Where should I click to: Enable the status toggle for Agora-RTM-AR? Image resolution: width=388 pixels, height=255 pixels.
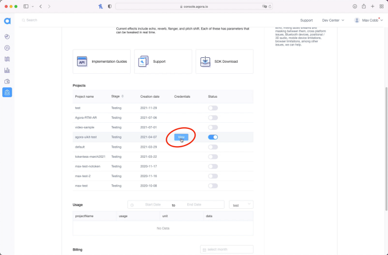click(213, 118)
